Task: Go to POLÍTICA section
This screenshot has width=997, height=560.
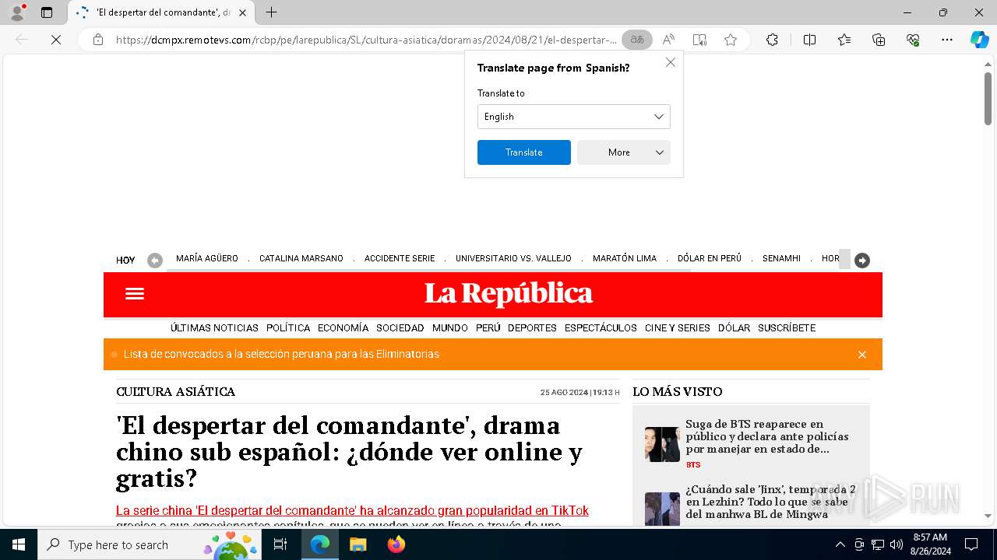Action: pos(288,327)
